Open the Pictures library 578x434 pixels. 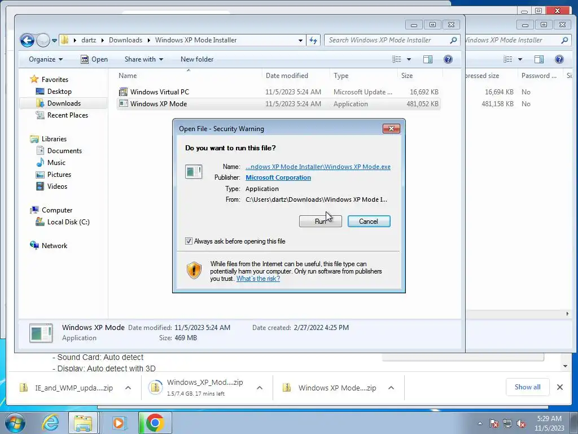click(x=59, y=174)
